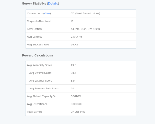Viewport: 155px width, 124px height.
Task: Select the utilization value 0.0003%
Action: (76, 104)
